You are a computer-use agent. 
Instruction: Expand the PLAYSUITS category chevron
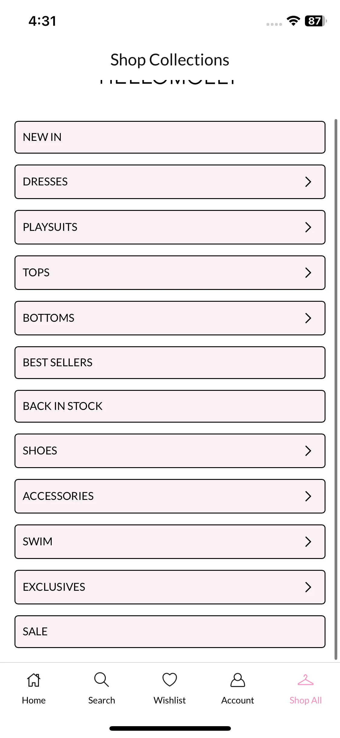point(308,227)
